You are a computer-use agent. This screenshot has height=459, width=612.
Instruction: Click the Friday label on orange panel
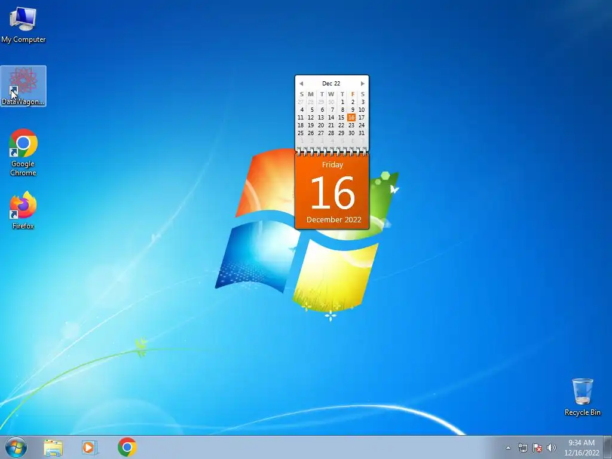pyautogui.click(x=332, y=165)
